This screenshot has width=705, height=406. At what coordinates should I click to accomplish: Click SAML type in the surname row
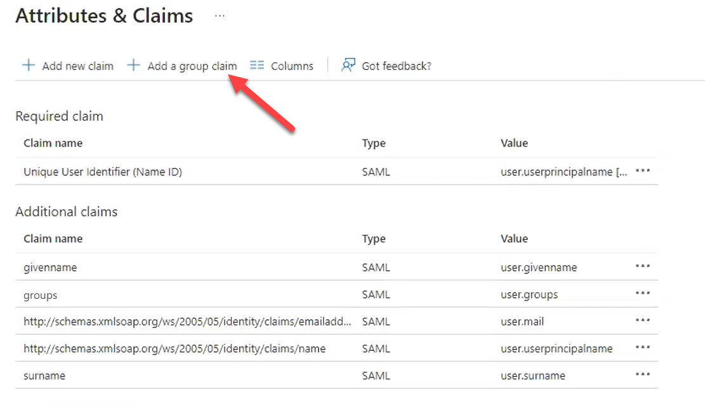point(376,376)
